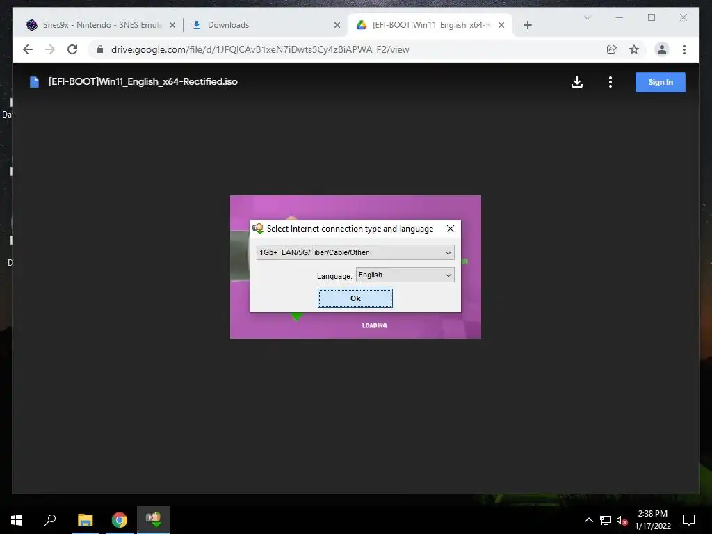Close the EFI-BOOT Win11 Drive tab
This screenshot has width=712, height=534.
pyautogui.click(x=501, y=25)
